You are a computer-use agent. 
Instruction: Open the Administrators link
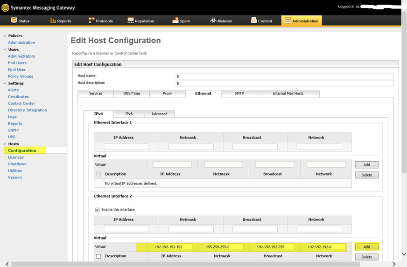21,56
